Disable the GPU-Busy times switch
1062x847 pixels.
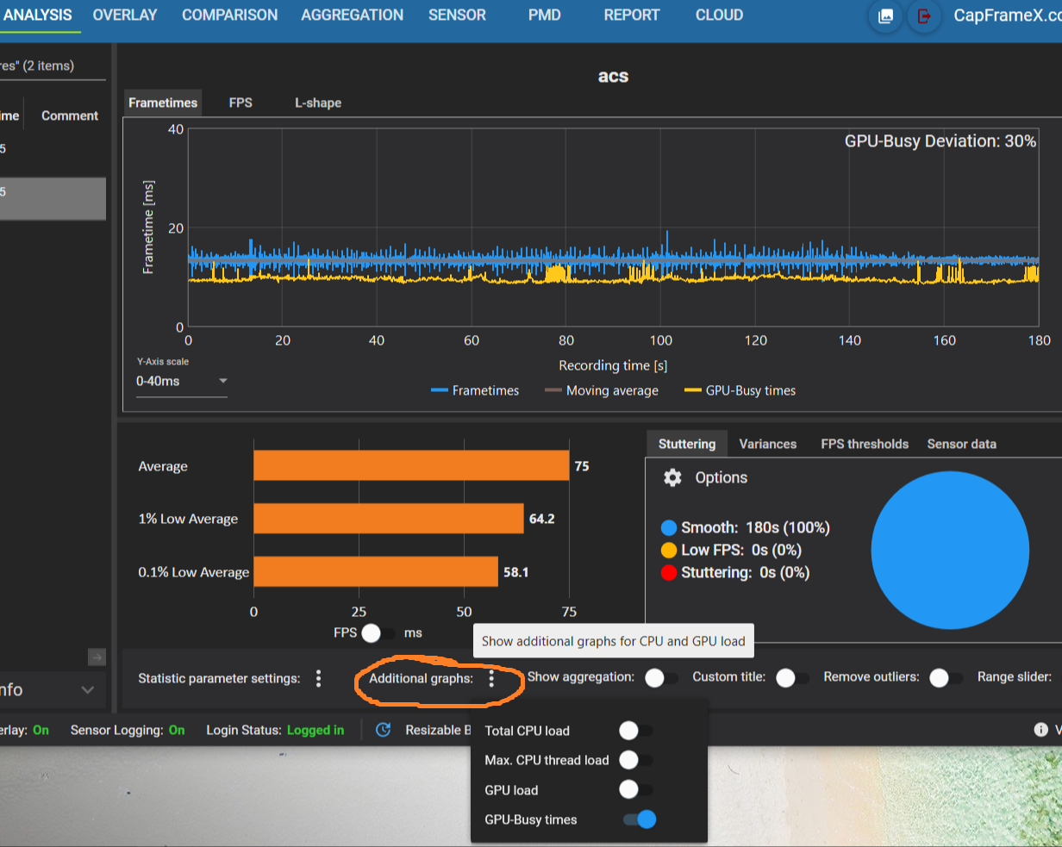[x=640, y=819]
